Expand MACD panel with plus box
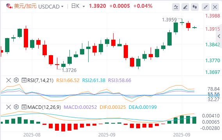 [24, 107]
